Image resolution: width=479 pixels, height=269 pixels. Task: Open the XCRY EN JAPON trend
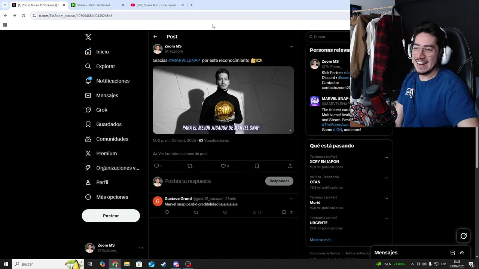pyautogui.click(x=324, y=162)
